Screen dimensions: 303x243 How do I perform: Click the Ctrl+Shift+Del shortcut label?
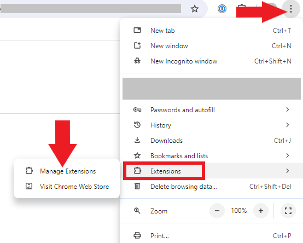(x=270, y=187)
